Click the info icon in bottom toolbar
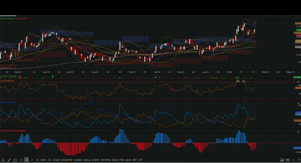The image size is (301, 163). tap(3, 160)
